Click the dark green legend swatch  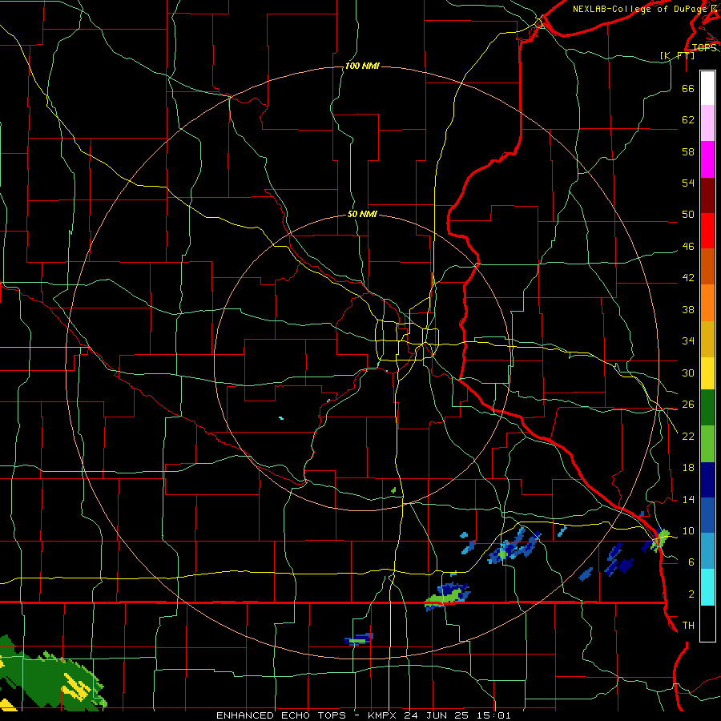tap(707, 408)
